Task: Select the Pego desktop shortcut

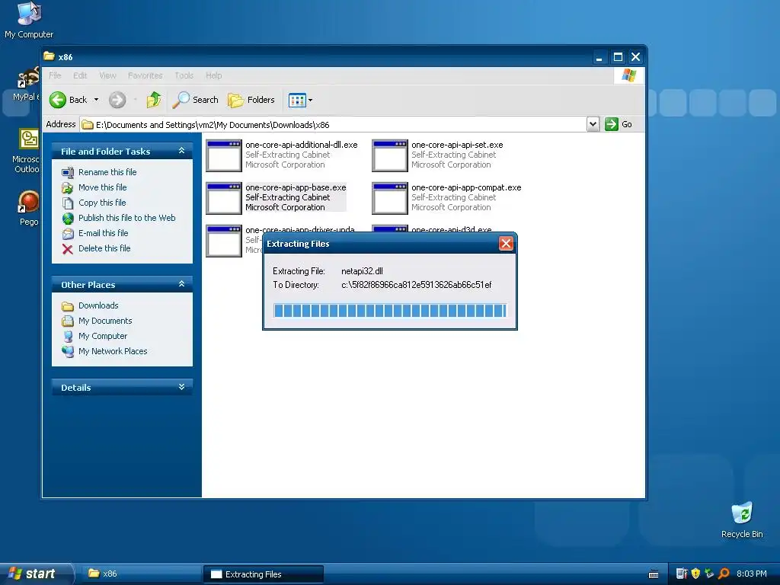Action: pyautogui.click(x=29, y=208)
